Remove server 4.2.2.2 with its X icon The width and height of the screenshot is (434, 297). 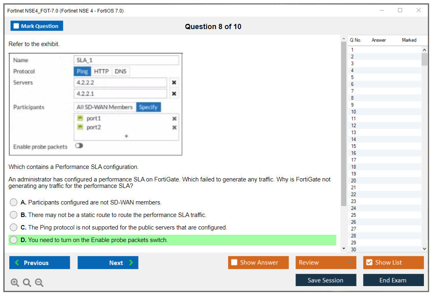pyautogui.click(x=174, y=82)
